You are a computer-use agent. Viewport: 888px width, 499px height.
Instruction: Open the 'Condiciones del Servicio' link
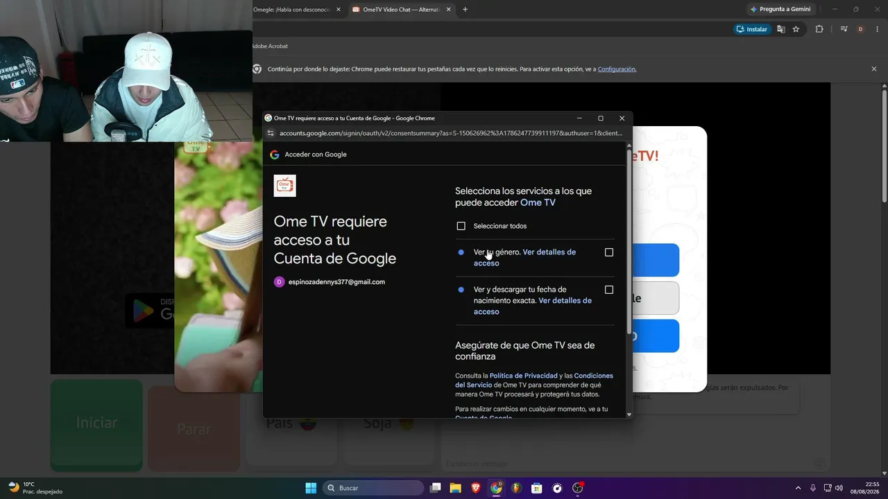tap(534, 380)
